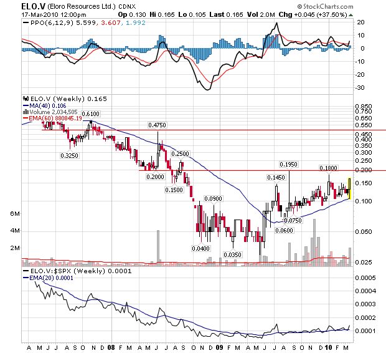Click the yellow highlighted latest weekly candle
Image resolution: width=386 pixels, height=353 pixels.
(349, 188)
